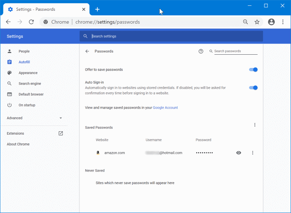Open more actions for amazon.com entry

253,153
